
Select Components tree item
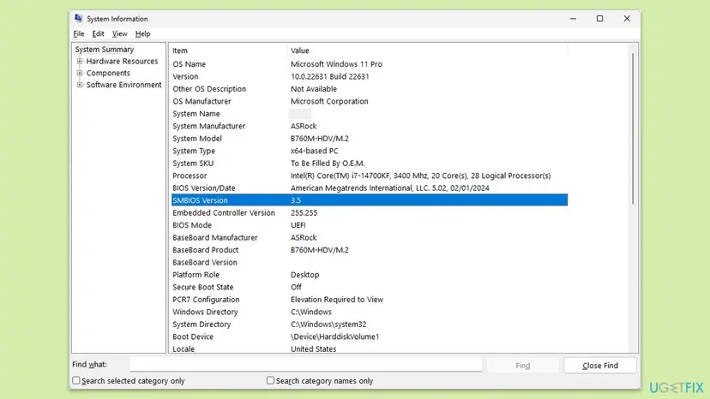point(108,73)
